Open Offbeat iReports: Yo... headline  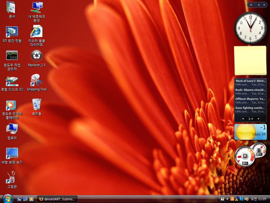coord(250,100)
